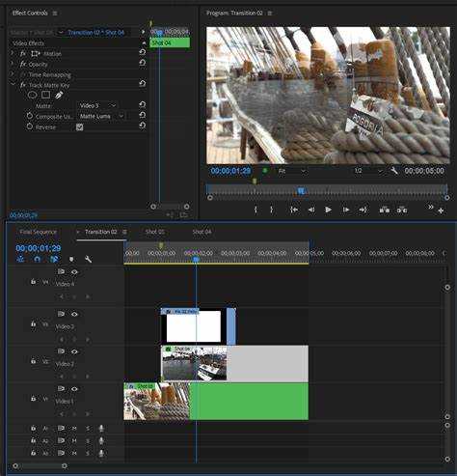
Task: Open the Matte dropdown showing Video 3
Action: click(x=97, y=105)
